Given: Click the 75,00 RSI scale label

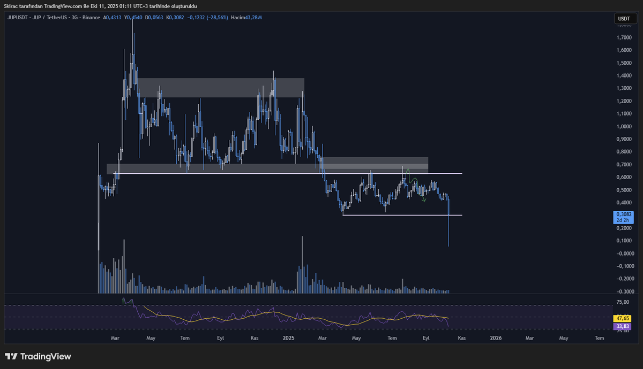Looking at the screenshot, I should 623,302.
